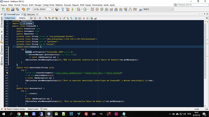Image resolution: width=209 pixels, height=117 pixels.
Task: Click the Debug Project icon
Action: (79, 9)
